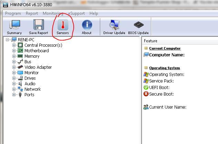Click the Motherboard tree icon
Viewport: 218px width, 144px height.
tap(20, 51)
